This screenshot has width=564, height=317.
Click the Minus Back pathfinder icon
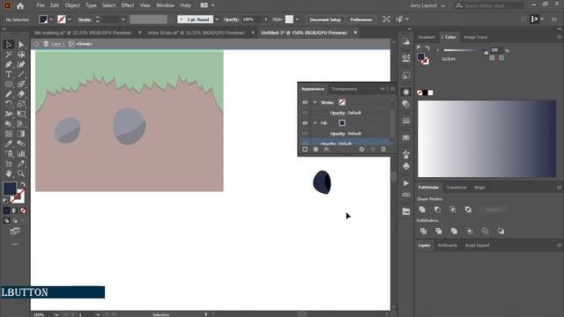pyautogui.click(x=501, y=231)
